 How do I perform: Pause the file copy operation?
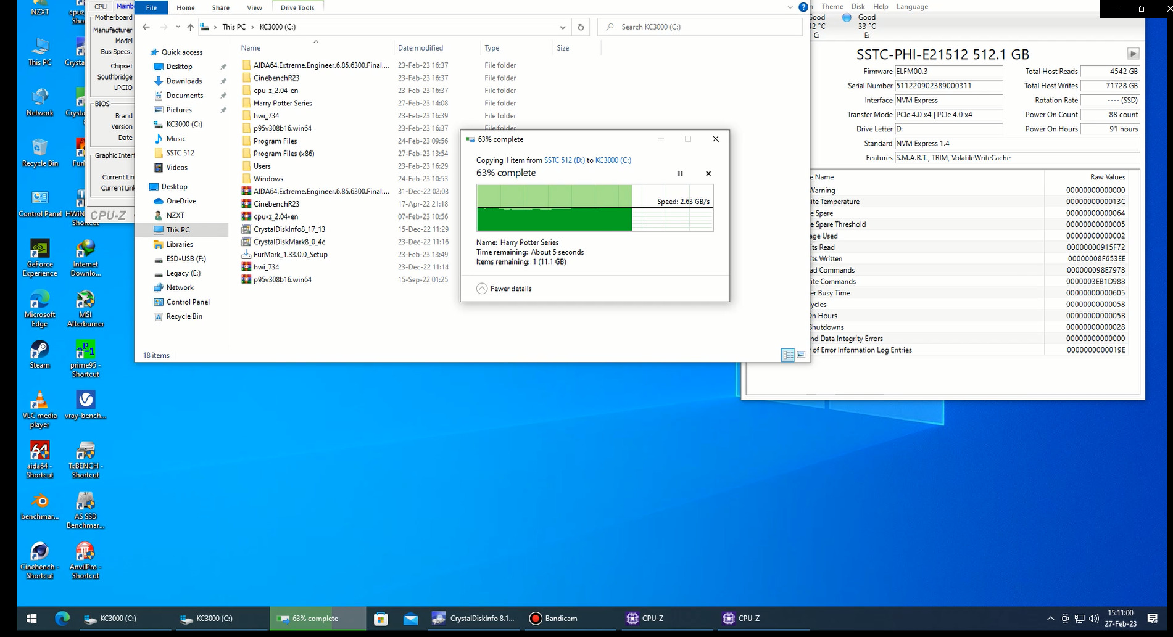(x=680, y=174)
